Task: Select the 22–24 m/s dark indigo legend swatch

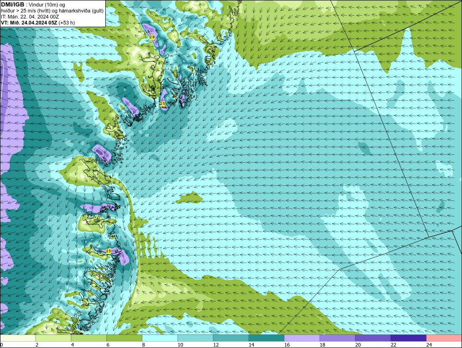Action: 409,338
